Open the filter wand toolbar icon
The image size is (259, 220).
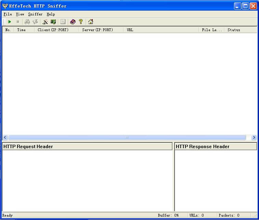(x=45, y=22)
